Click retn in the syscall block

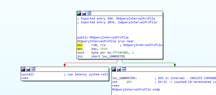pos(25,78)
